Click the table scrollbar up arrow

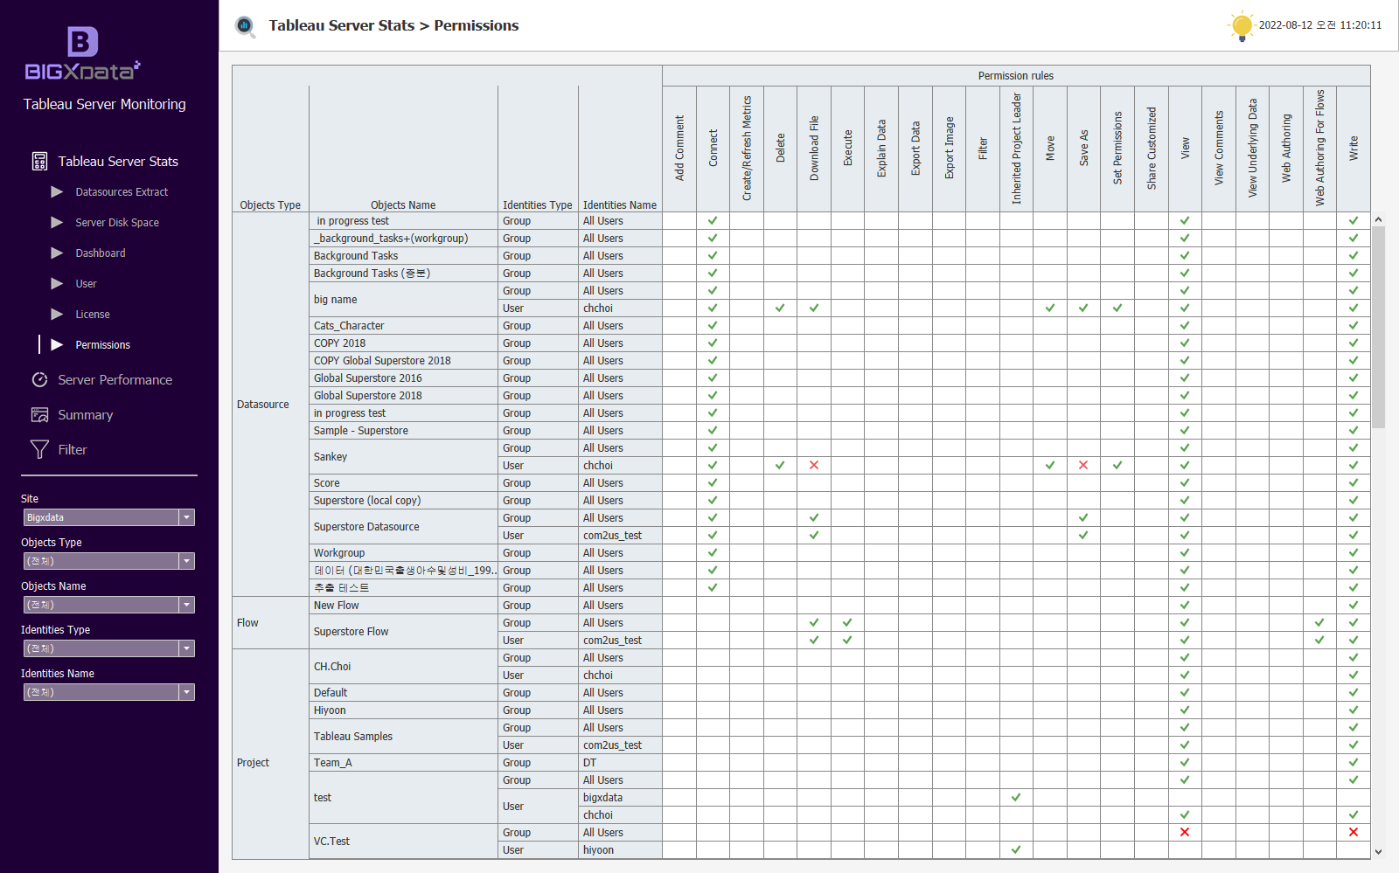point(1378,219)
